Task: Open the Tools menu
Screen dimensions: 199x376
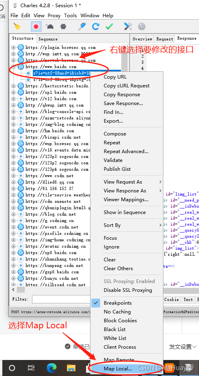Action: pos(70,16)
